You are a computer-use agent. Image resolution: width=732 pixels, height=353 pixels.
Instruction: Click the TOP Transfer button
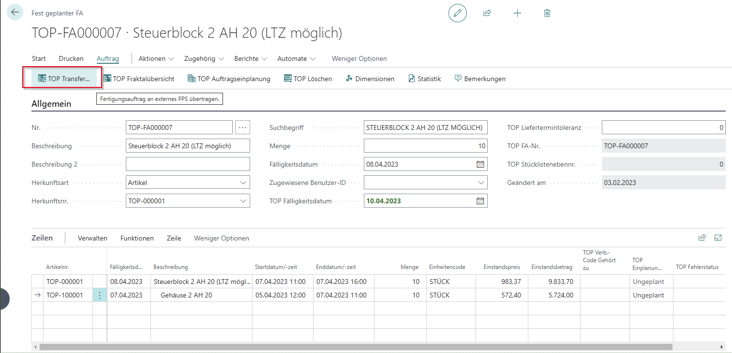tap(64, 79)
